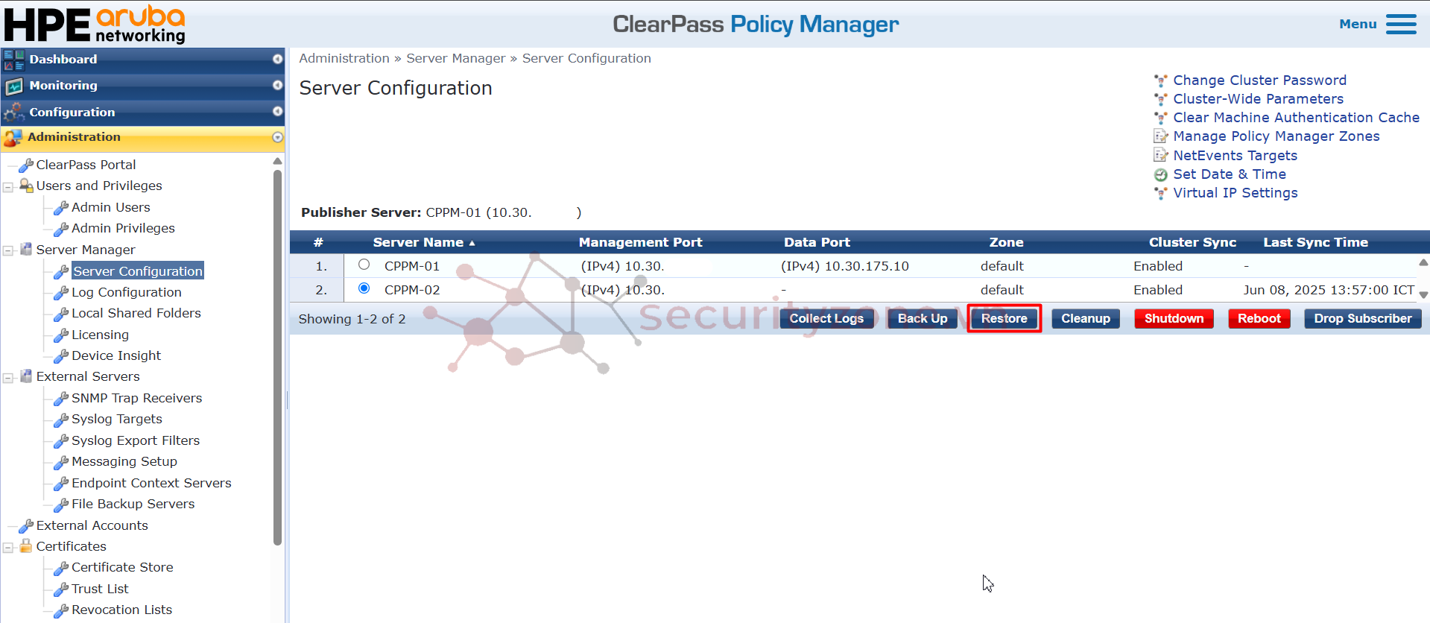Click the Configuration gears icon
The height and width of the screenshot is (623, 1430).
tap(13, 113)
